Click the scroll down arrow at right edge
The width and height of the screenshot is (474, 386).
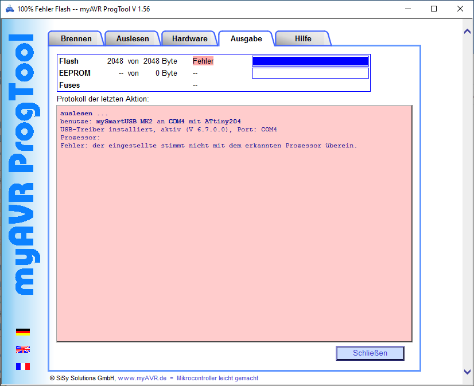[467, 372]
